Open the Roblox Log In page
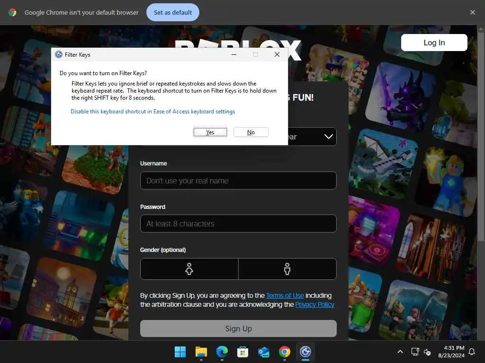The image size is (485, 363). tap(434, 43)
